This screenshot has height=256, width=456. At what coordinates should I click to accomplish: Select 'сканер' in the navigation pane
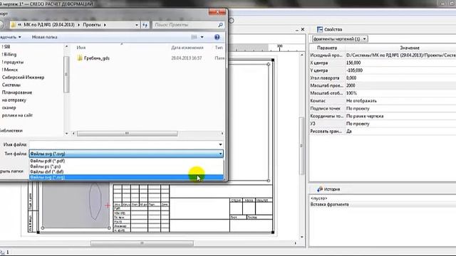[x=9, y=107]
